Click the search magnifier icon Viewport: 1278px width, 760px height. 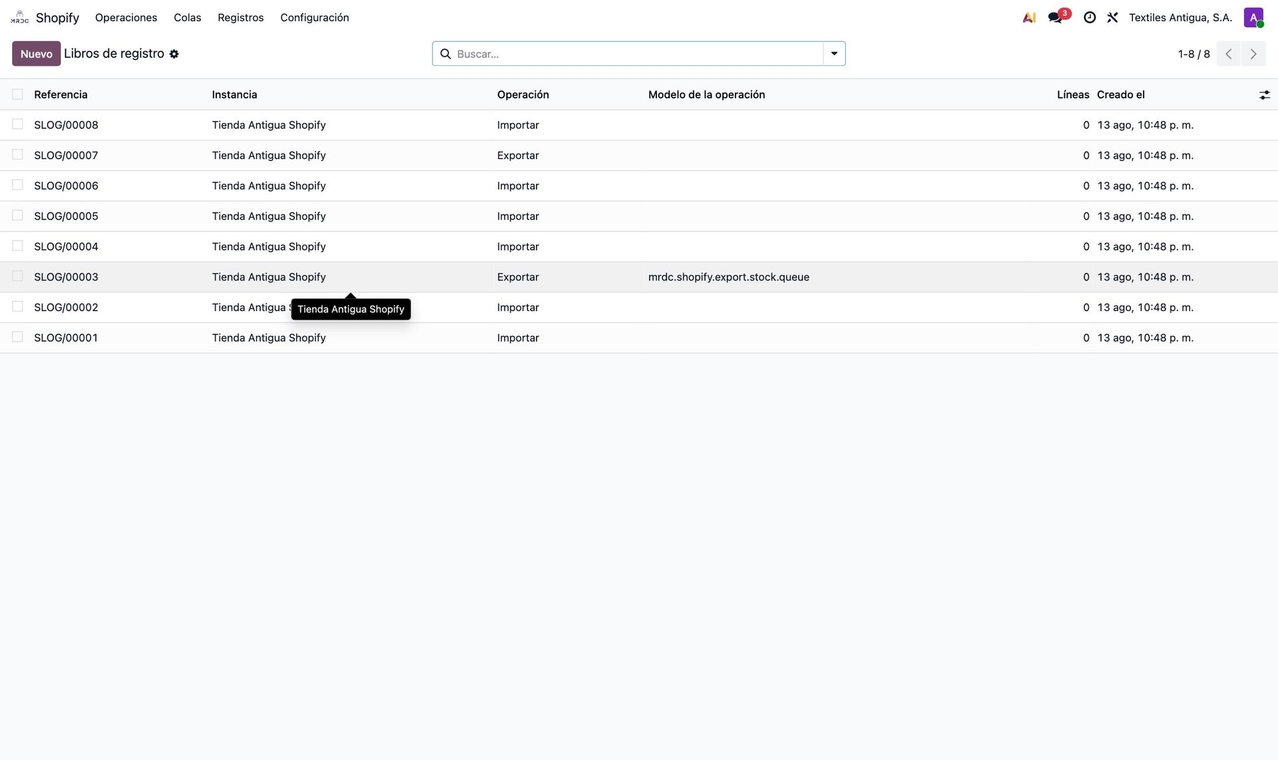coord(445,54)
